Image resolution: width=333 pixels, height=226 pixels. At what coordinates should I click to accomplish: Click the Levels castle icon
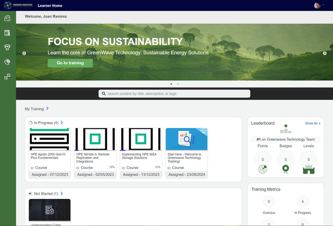tap(308, 169)
